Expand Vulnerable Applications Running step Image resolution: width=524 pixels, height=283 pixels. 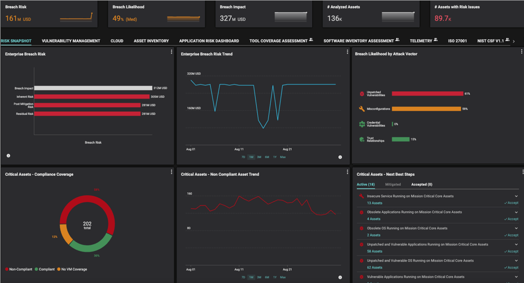tap(516, 277)
